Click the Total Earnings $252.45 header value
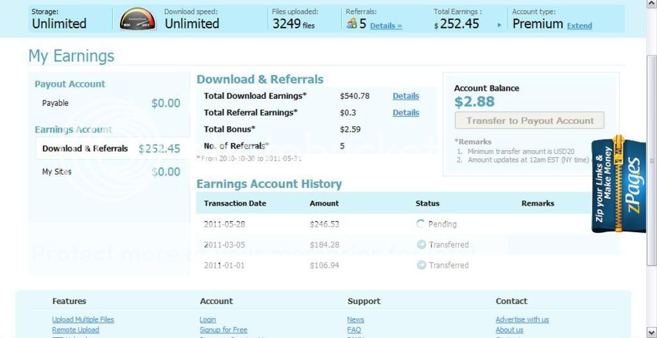657x338 pixels. pyautogui.click(x=456, y=24)
